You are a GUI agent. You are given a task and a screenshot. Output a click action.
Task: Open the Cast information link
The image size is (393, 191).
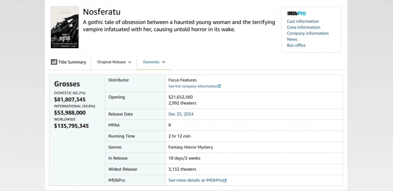click(x=302, y=21)
